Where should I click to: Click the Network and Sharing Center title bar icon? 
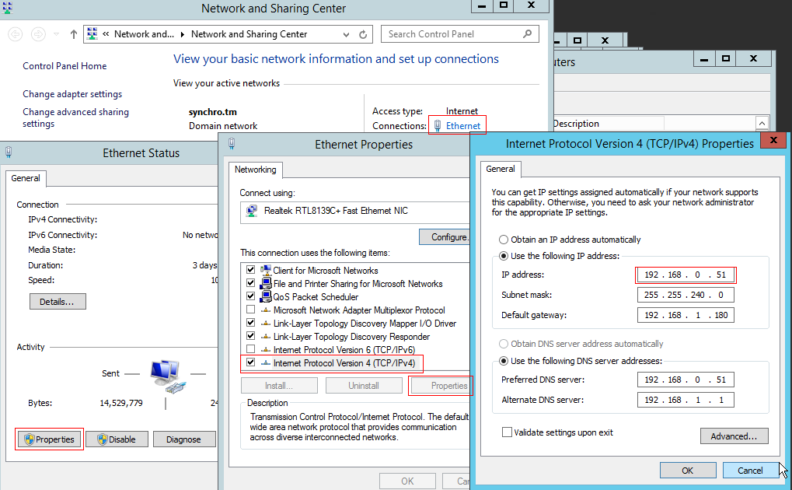pos(7,8)
